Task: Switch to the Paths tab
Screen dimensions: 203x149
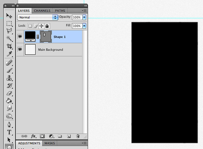Action: [60, 11]
